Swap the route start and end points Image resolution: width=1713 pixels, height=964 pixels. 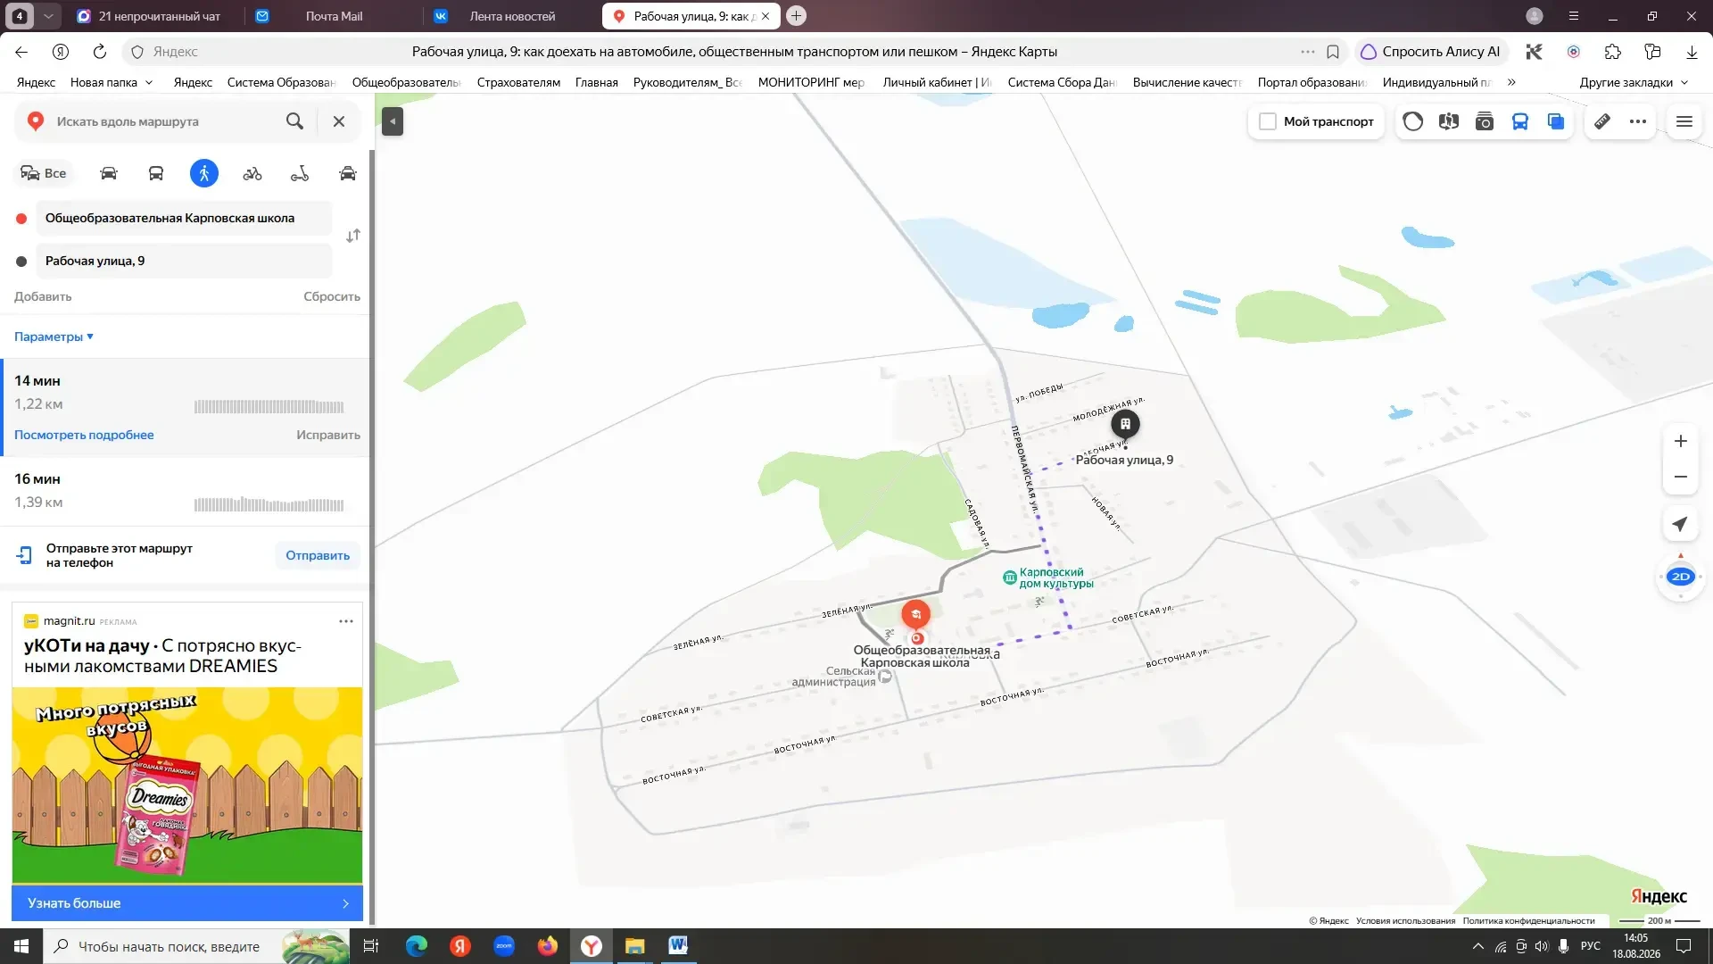tap(353, 236)
